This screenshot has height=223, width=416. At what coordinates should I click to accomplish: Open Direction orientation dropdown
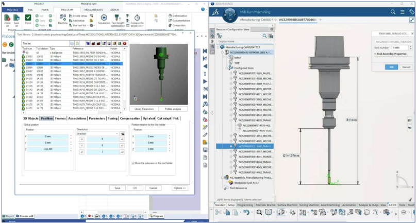[97, 133]
